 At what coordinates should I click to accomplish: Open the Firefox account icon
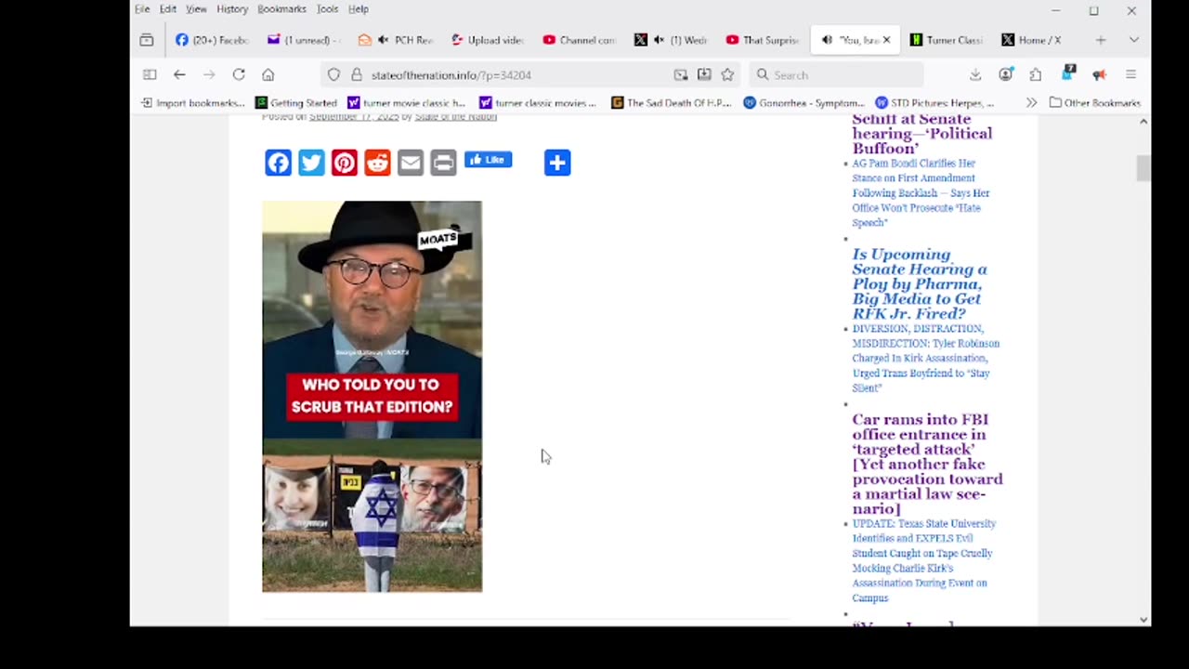(1006, 74)
